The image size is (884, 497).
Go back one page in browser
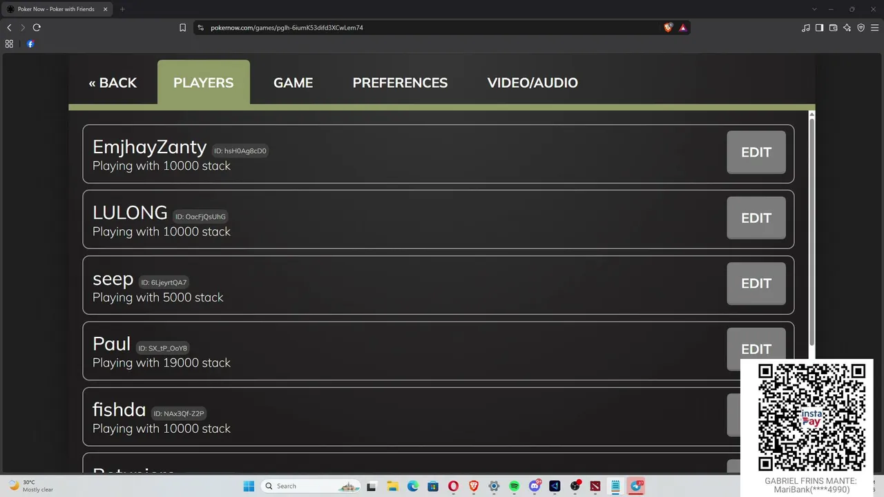(x=9, y=28)
